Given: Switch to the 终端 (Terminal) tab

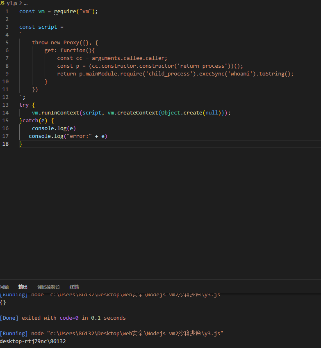Looking at the screenshot, I should (74, 287).
